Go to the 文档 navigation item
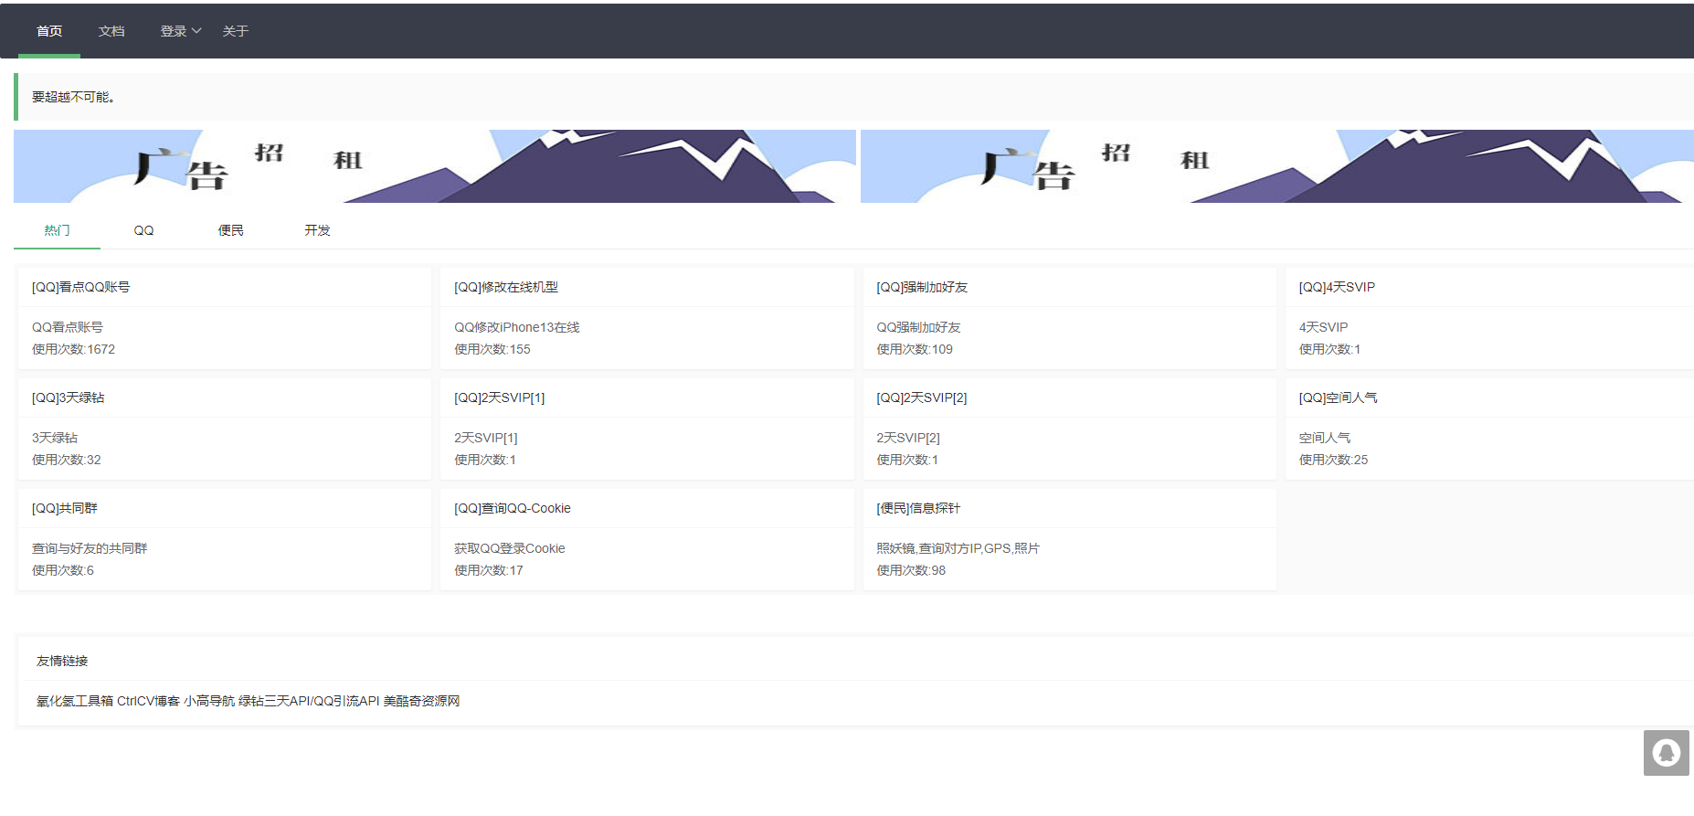This screenshot has width=1694, height=816. click(111, 31)
